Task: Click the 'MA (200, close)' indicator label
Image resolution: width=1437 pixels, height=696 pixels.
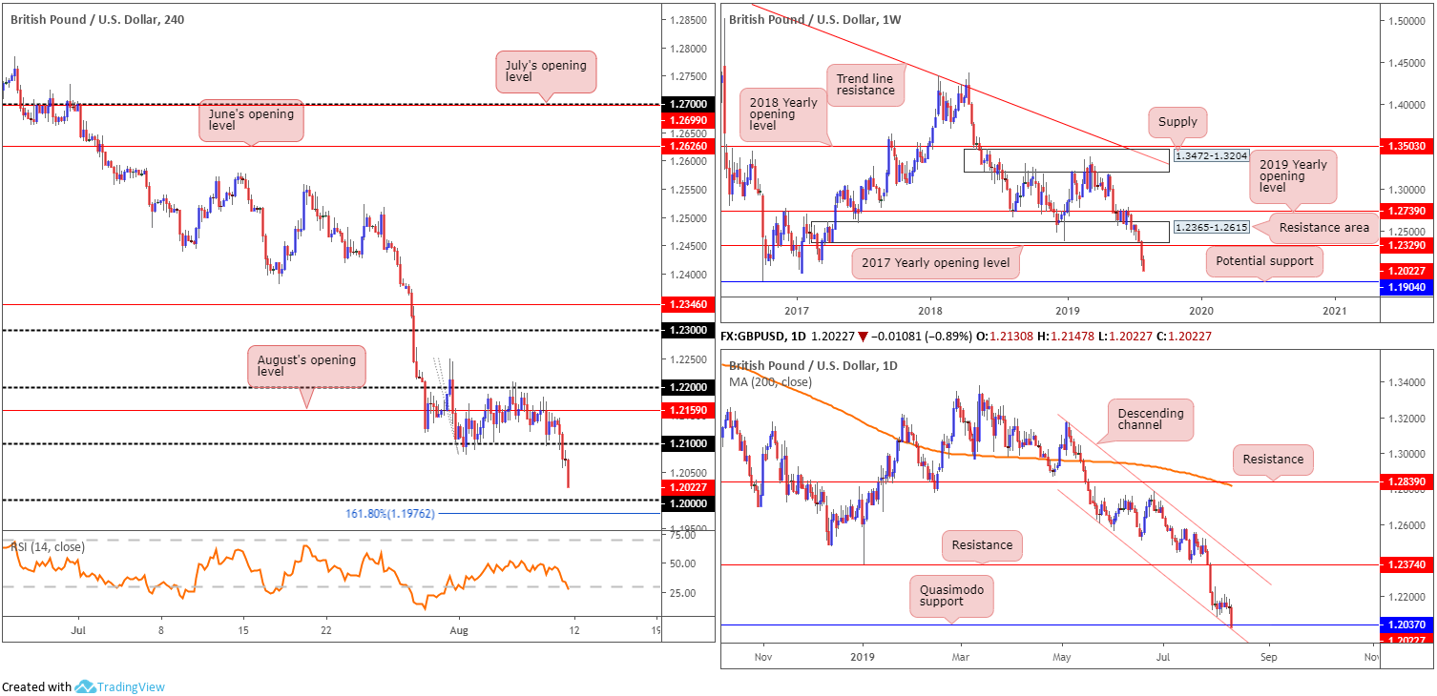Action: pyautogui.click(x=770, y=381)
